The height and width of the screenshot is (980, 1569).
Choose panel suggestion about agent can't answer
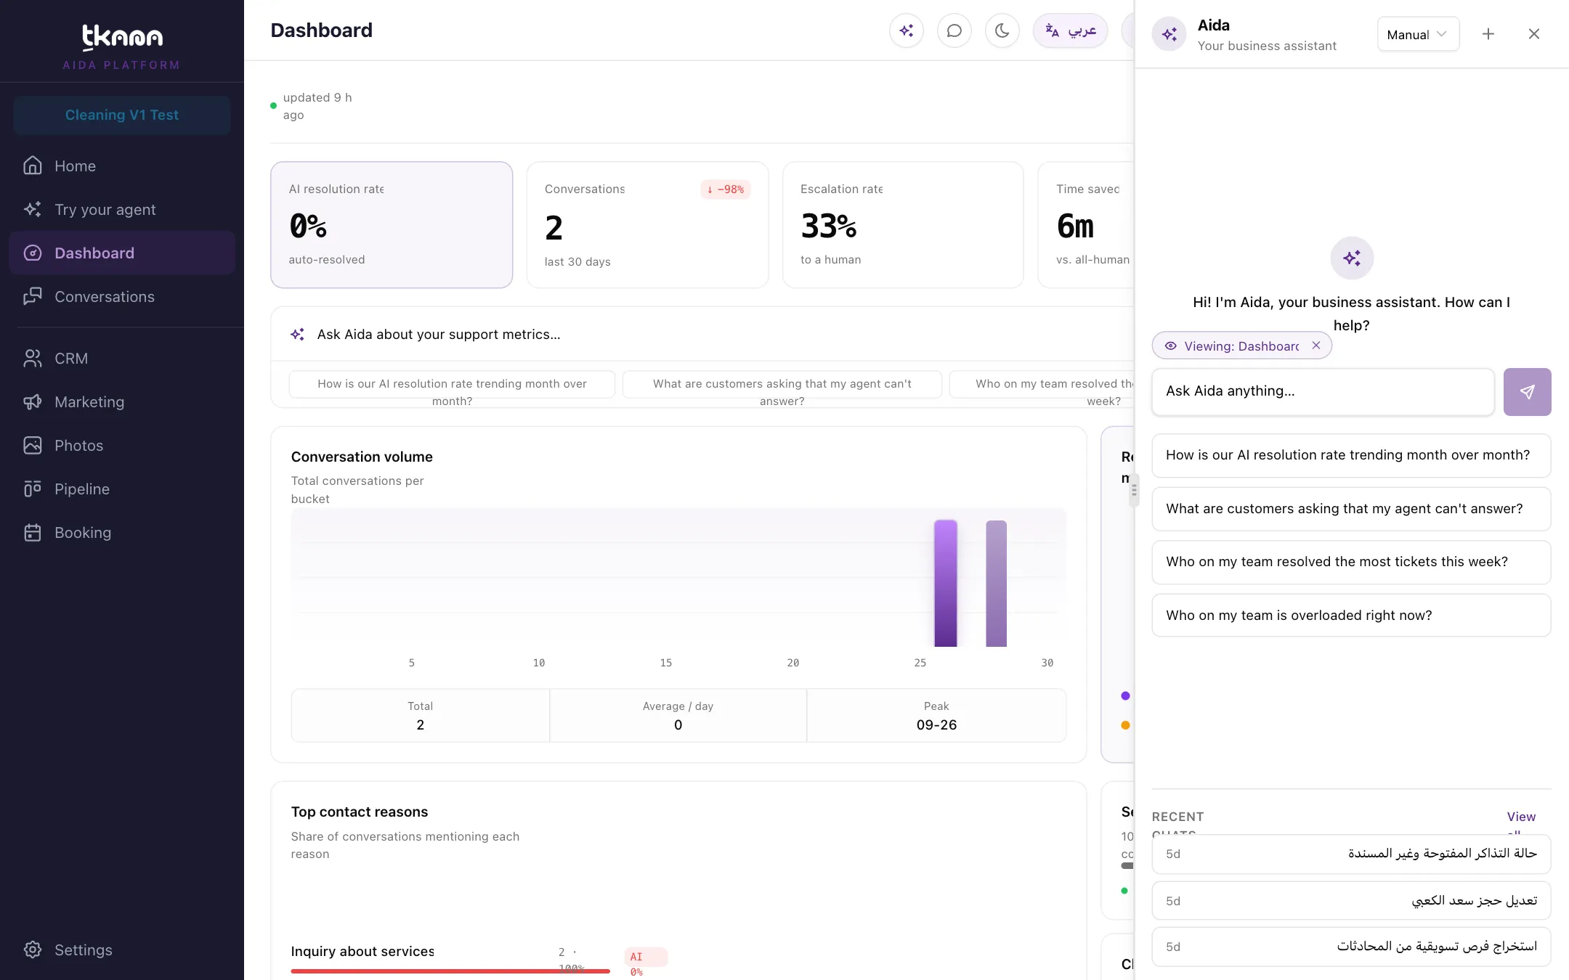click(1351, 509)
